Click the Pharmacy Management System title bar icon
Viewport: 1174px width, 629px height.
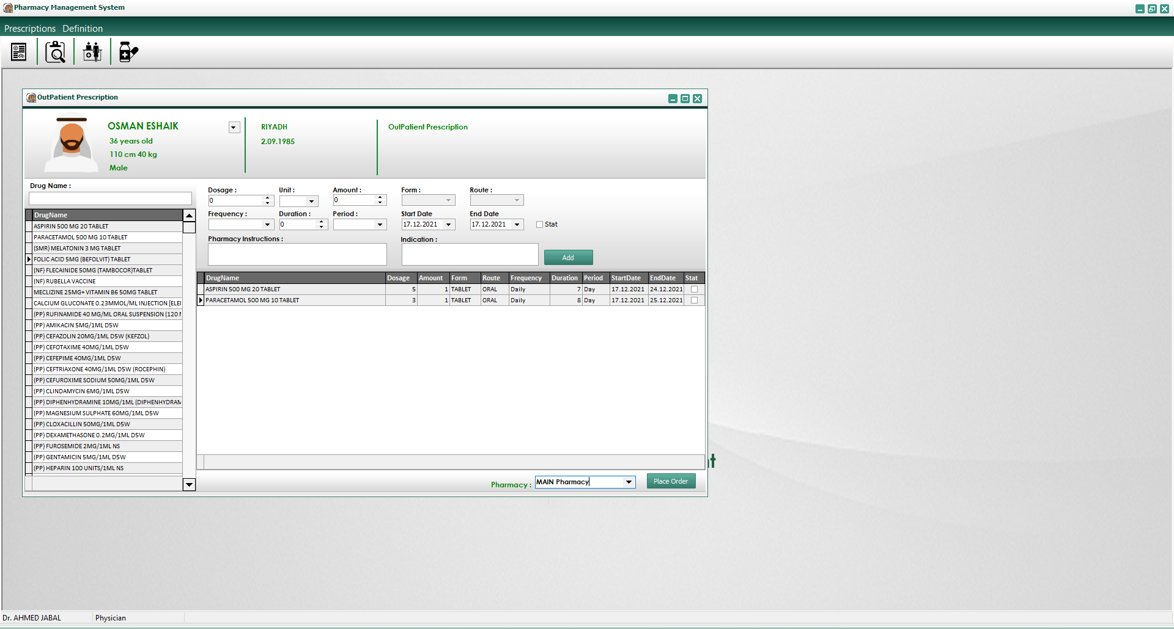7,7
